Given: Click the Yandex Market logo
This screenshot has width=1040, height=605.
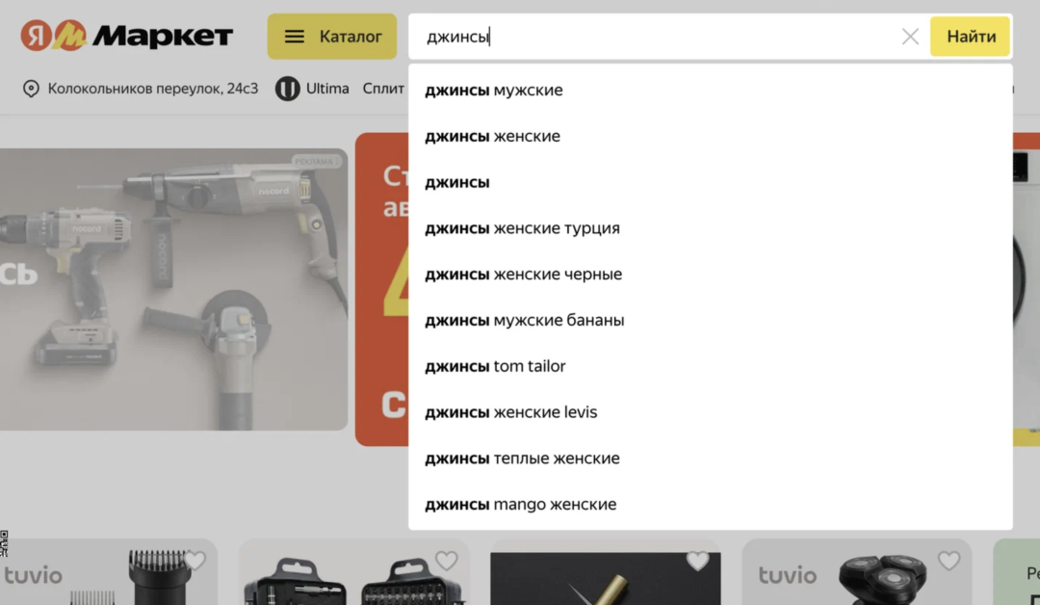Looking at the screenshot, I should [127, 37].
